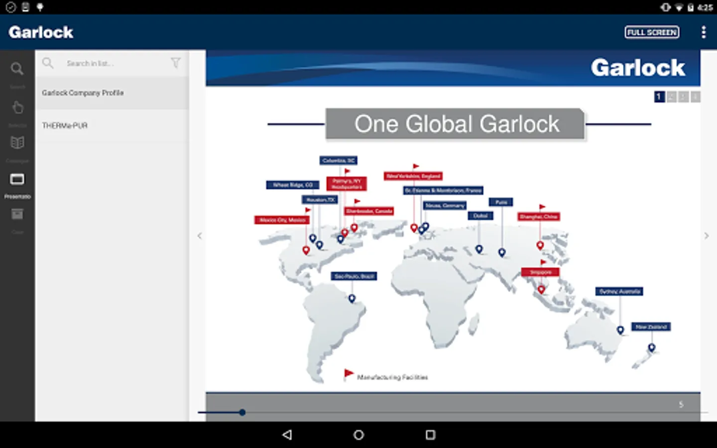Move the slide progress slider knob
The height and width of the screenshot is (448, 717).
point(242,412)
